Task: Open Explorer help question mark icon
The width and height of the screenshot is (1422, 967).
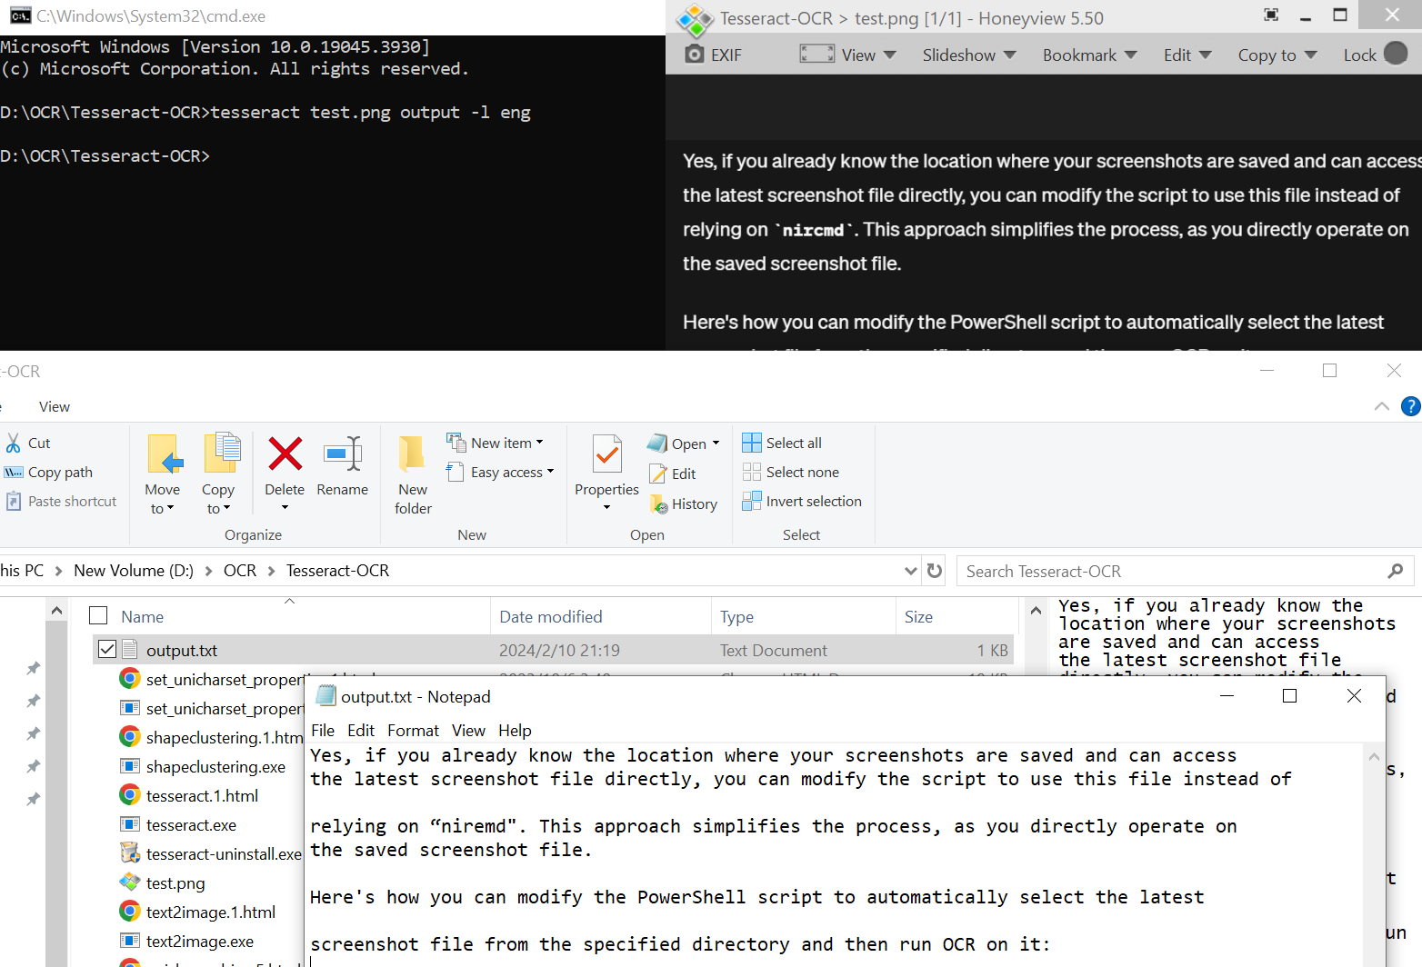Action: (x=1410, y=406)
